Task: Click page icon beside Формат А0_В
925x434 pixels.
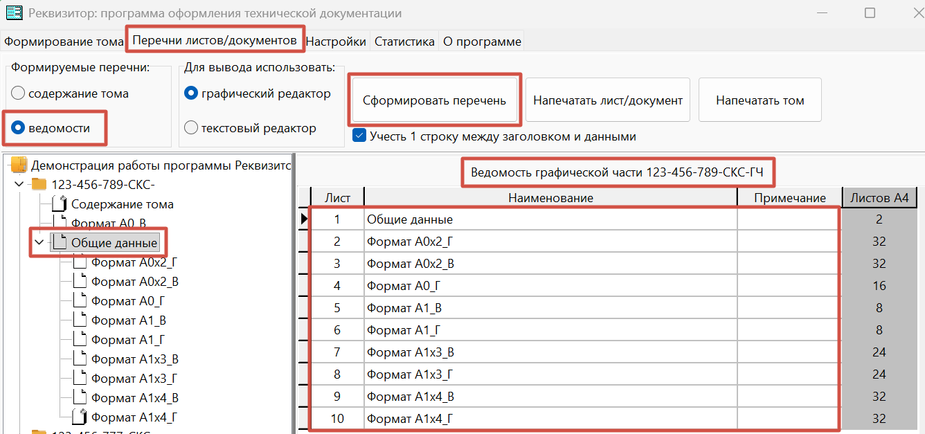Action: pyautogui.click(x=60, y=223)
